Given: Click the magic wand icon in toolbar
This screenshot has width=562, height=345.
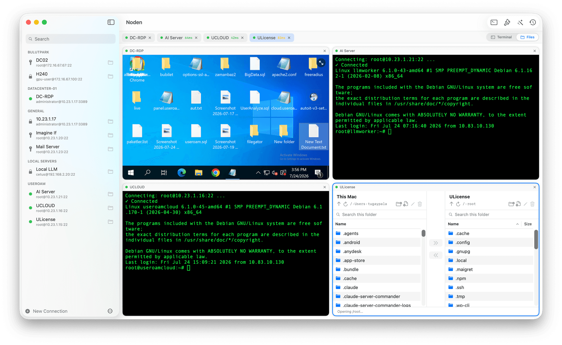Looking at the screenshot, I should (520, 22).
